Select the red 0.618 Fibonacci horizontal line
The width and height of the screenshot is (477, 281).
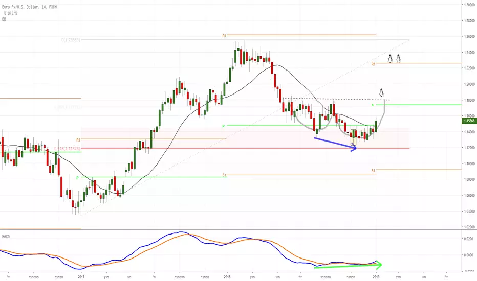[245, 149]
